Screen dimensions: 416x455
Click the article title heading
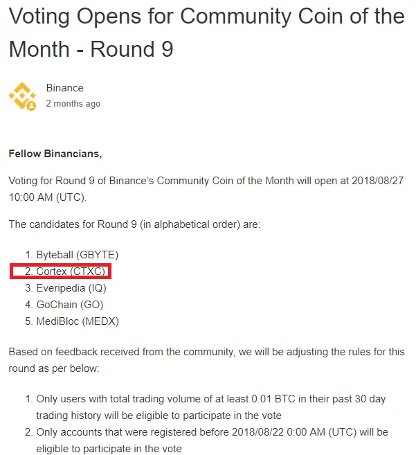point(206,33)
